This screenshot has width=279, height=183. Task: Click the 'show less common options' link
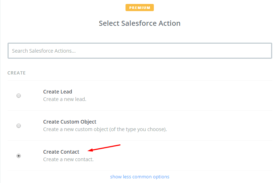(139, 177)
